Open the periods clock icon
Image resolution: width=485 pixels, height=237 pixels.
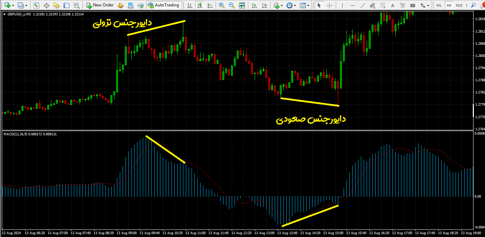point(289,5)
